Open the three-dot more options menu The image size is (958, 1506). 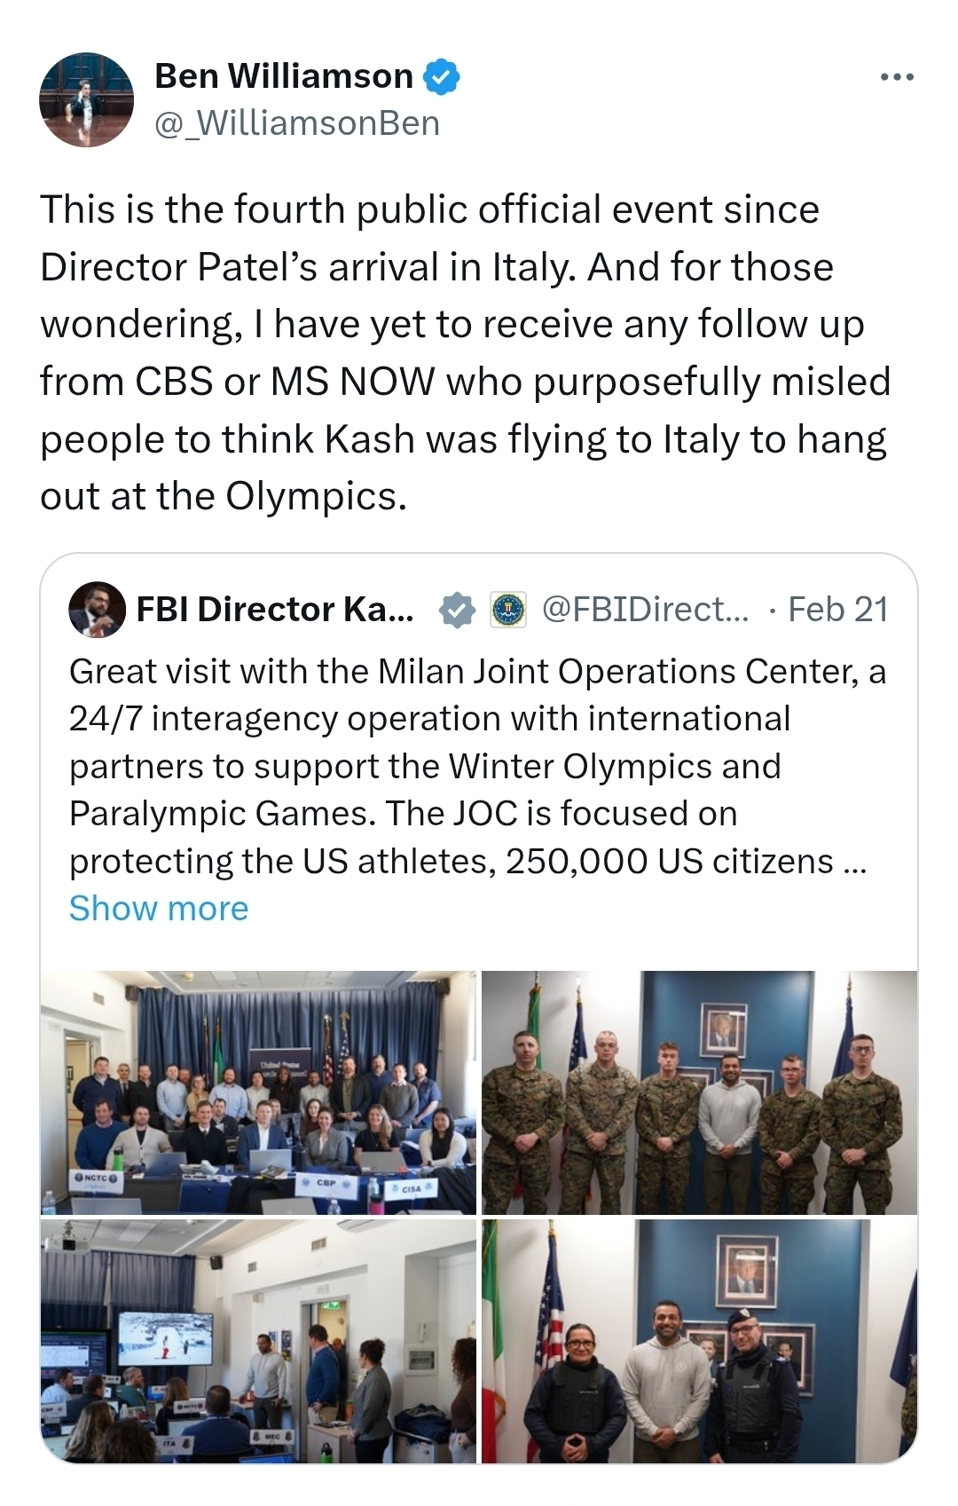[x=897, y=78]
